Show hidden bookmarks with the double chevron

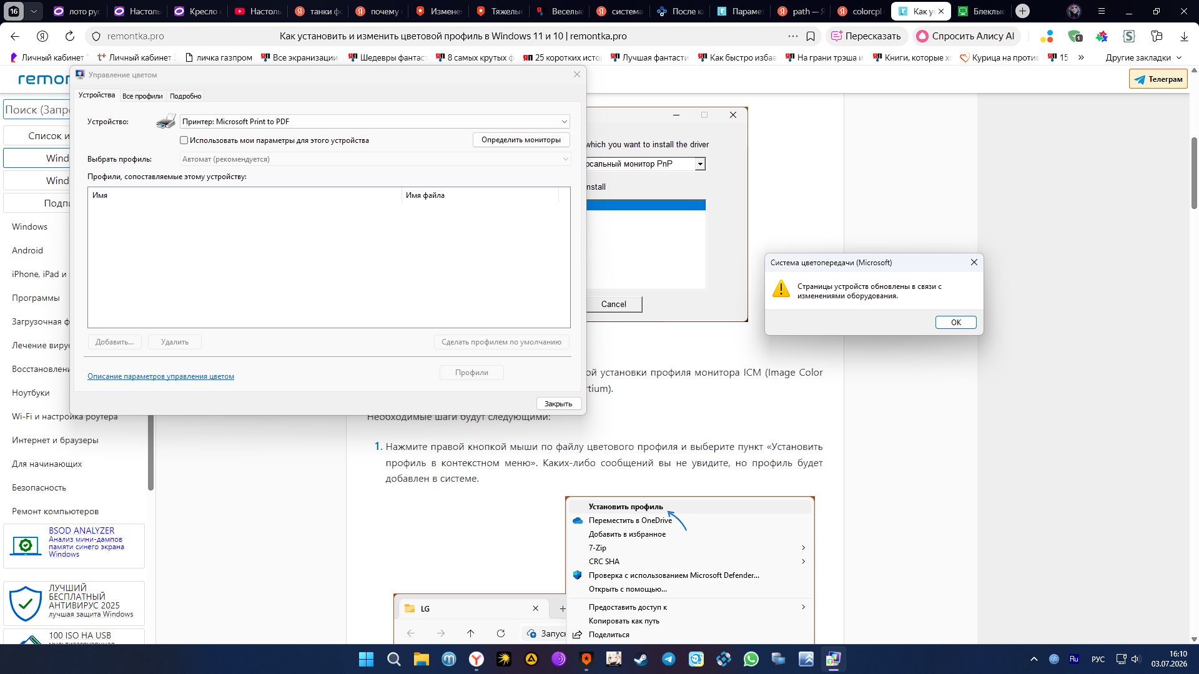(x=1081, y=57)
